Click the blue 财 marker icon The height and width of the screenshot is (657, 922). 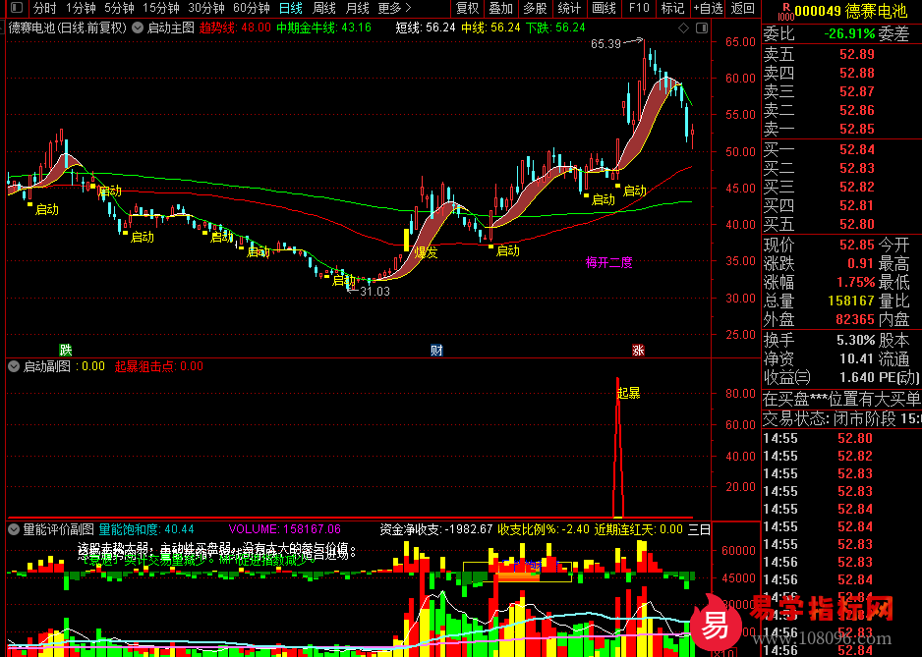436,351
